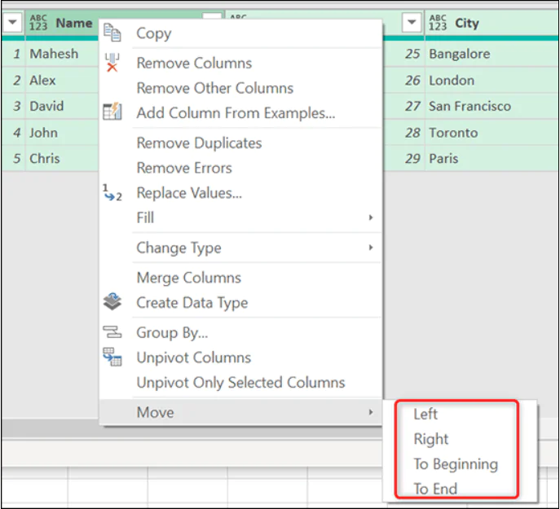Choose Group By… option
The image size is (560, 509).
240,332
